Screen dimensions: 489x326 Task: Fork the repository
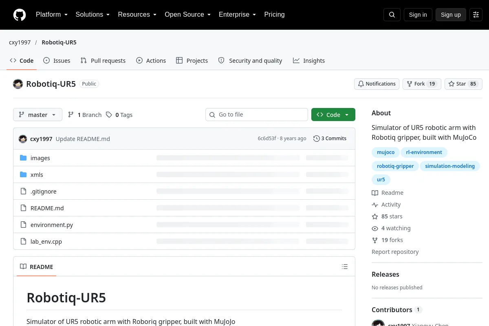[422, 84]
